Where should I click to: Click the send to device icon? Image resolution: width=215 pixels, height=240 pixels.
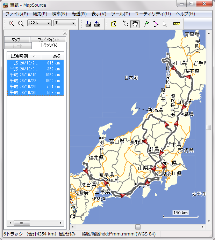pos(88,24)
